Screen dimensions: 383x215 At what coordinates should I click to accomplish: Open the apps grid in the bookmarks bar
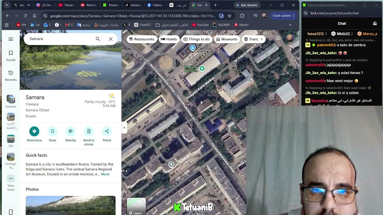pyautogui.click(x=7, y=25)
